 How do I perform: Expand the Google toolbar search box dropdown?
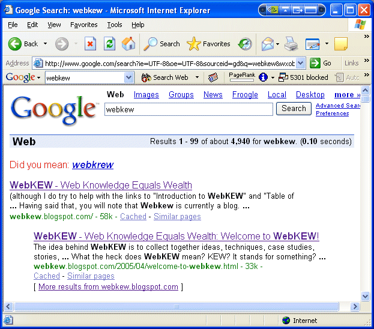[x=129, y=77]
